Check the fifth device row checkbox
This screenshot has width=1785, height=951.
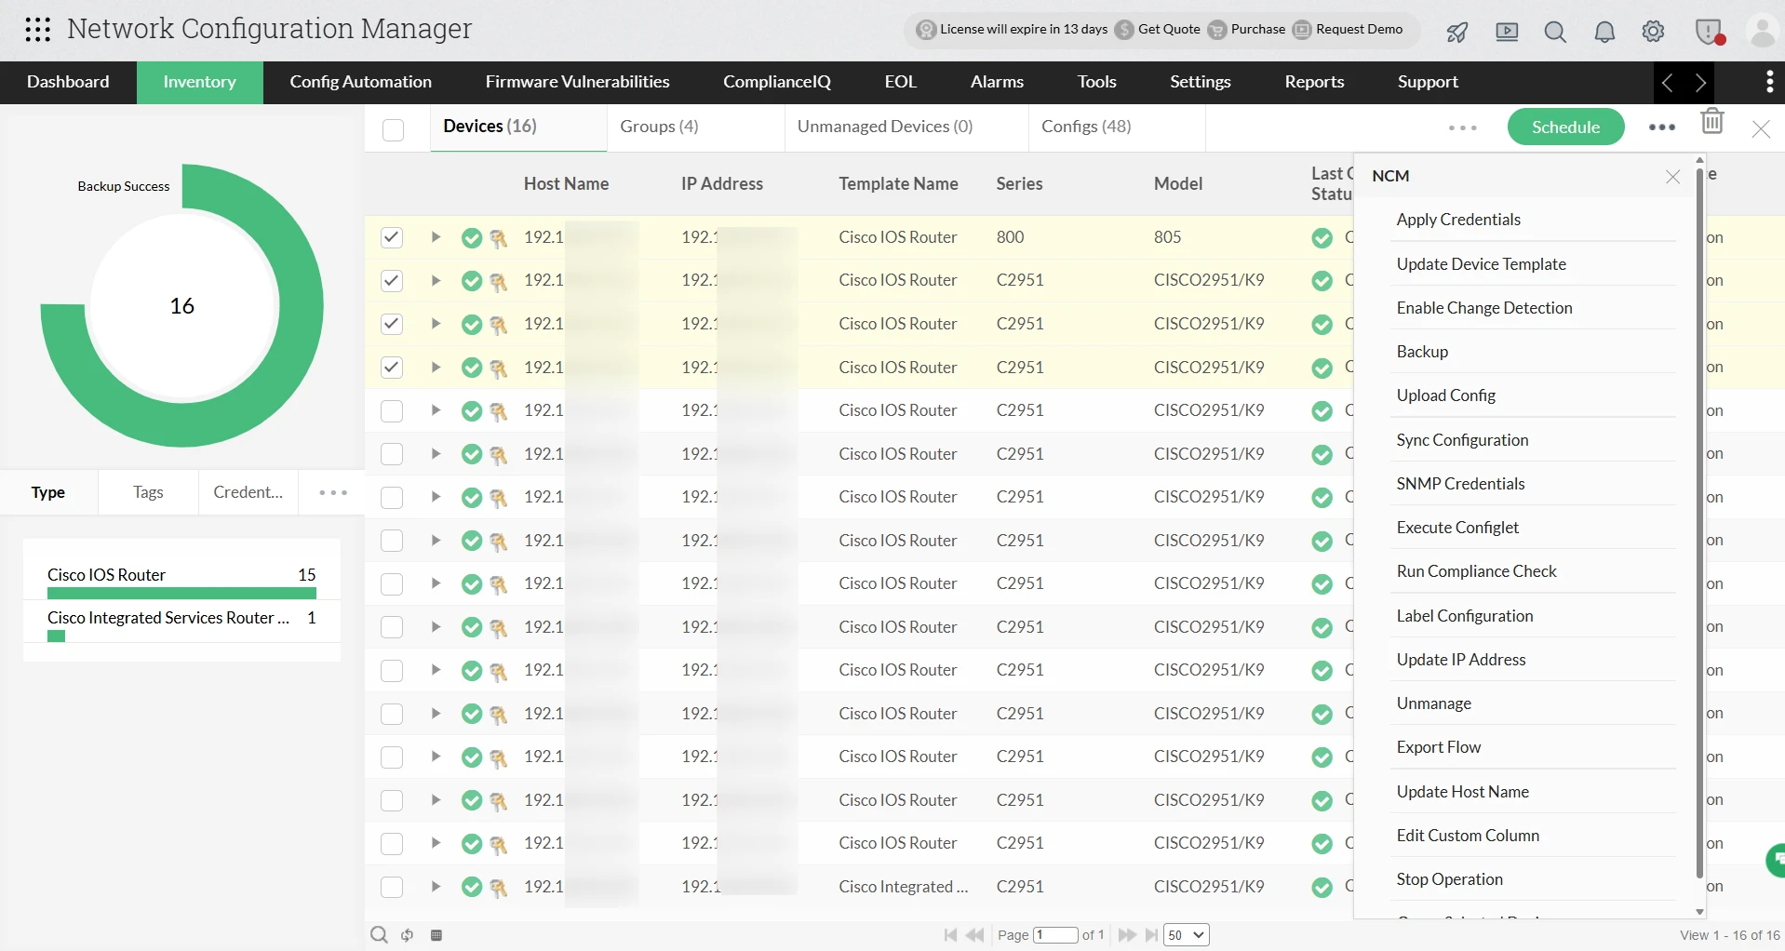click(391, 410)
